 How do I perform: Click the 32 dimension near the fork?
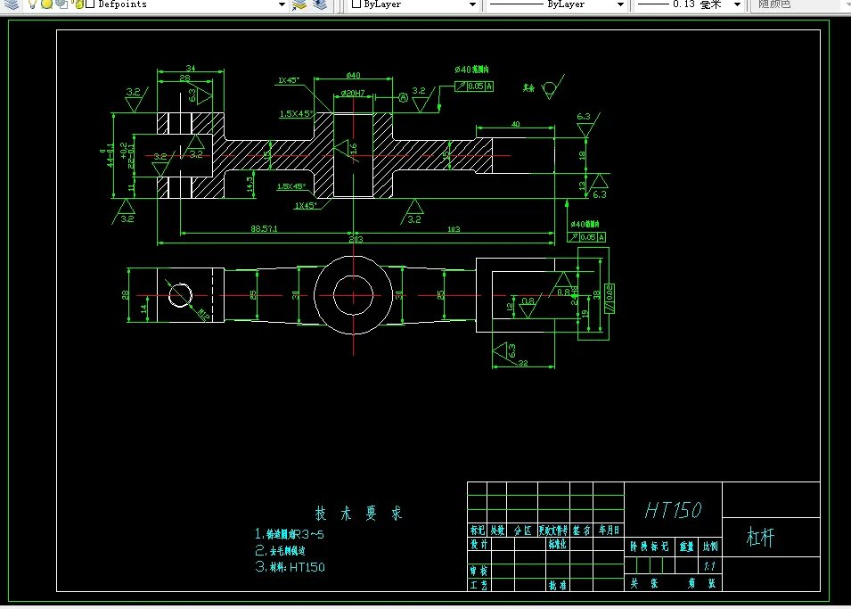coord(523,363)
